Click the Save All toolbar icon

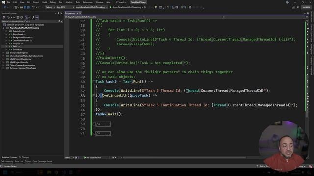[x=28, y=7]
